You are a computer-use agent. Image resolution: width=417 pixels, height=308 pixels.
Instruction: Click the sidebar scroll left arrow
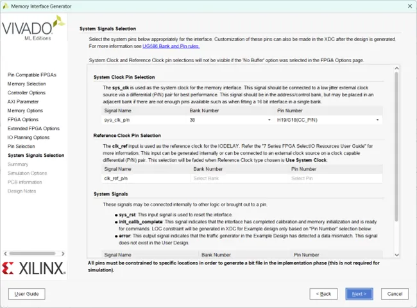tap(5, 254)
